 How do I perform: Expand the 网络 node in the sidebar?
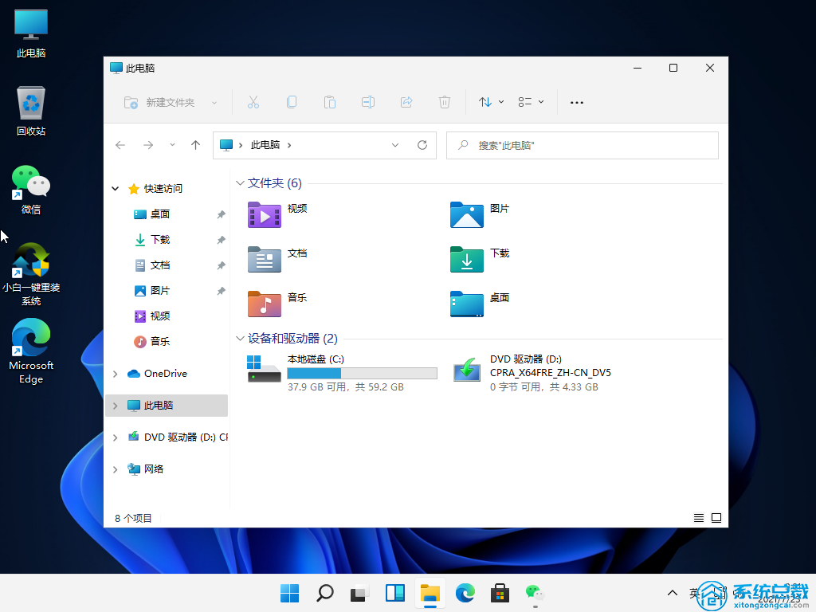(116, 469)
